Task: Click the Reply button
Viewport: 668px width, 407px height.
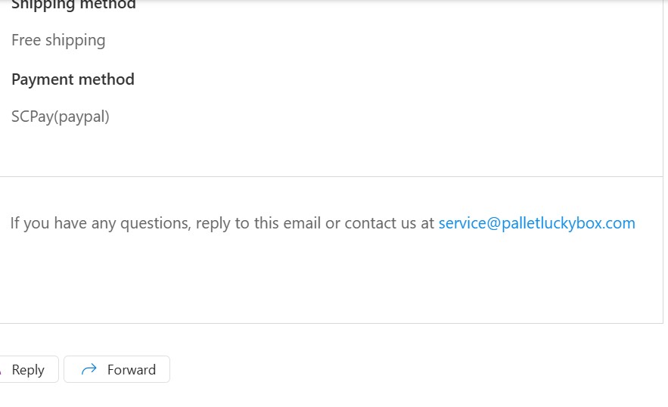Action: [28, 369]
